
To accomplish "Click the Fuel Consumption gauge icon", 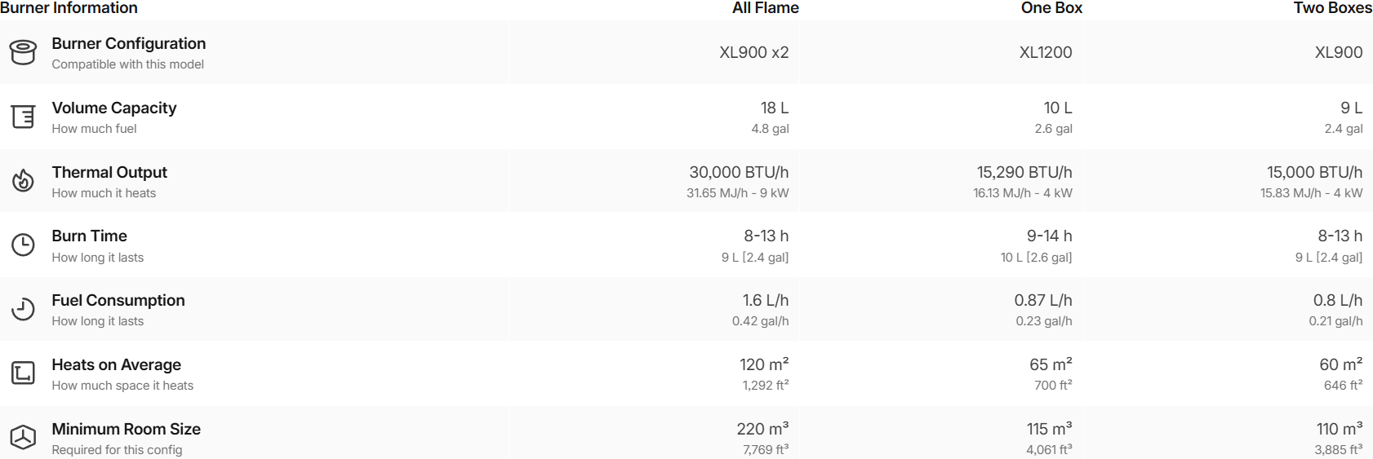I will (23, 309).
